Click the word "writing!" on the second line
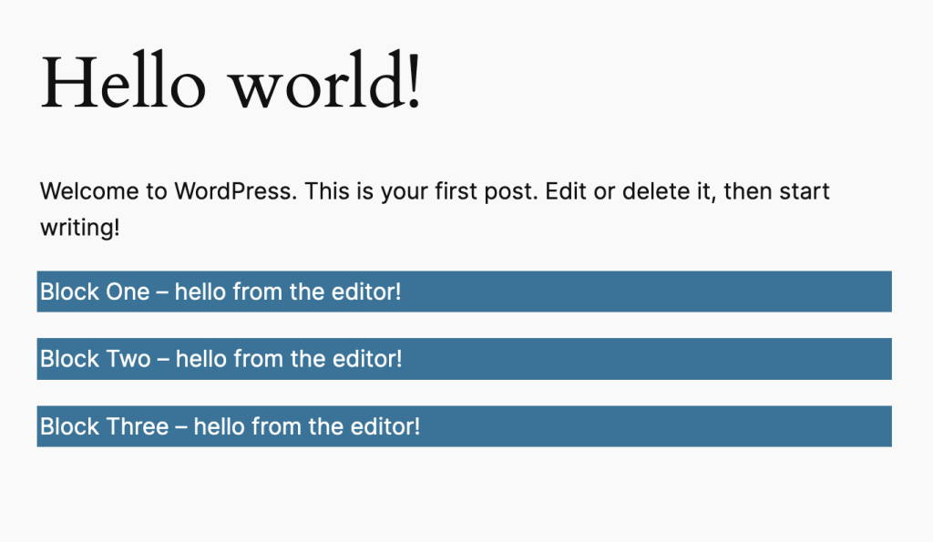This screenshot has width=933, height=542. point(80,228)
